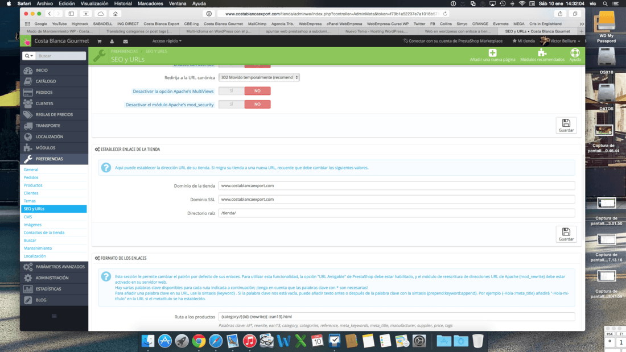Image resolution: width=626 pixels, height=352 pixels.
Task: Open Reglas de precios section
Action: click(x=54, y=114)
